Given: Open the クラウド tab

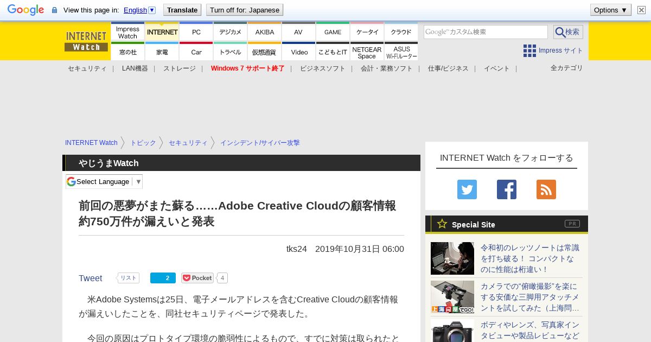Looking at the screenshot, I should [x=401, y=32].
